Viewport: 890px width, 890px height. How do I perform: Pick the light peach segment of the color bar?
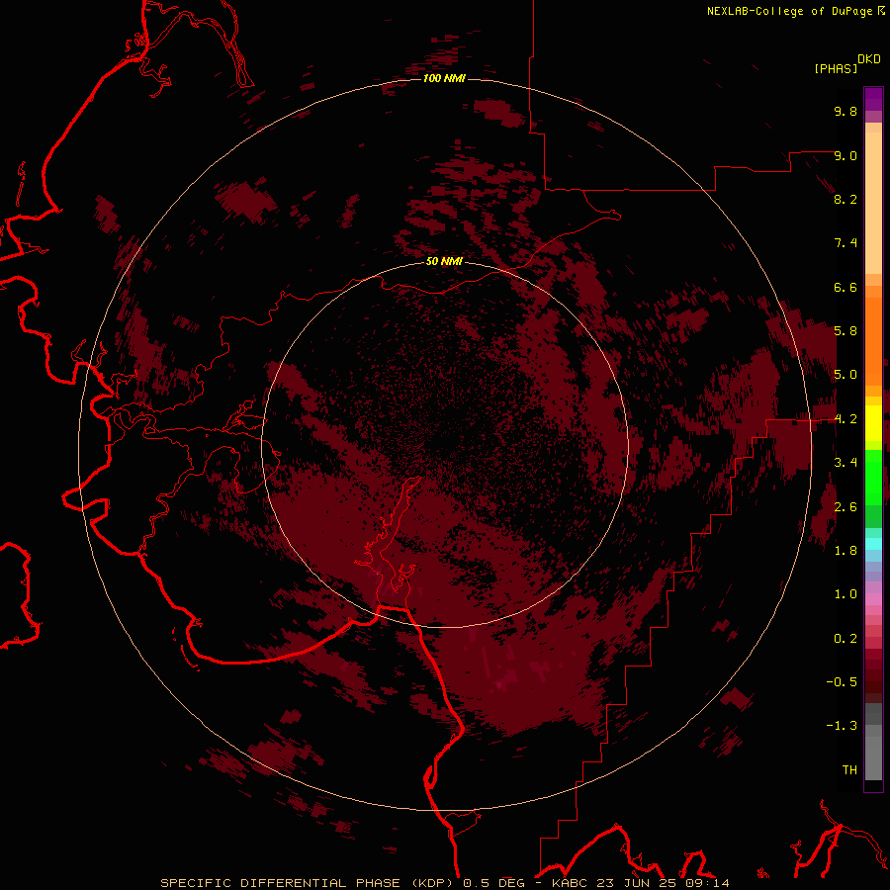(873, 203)
